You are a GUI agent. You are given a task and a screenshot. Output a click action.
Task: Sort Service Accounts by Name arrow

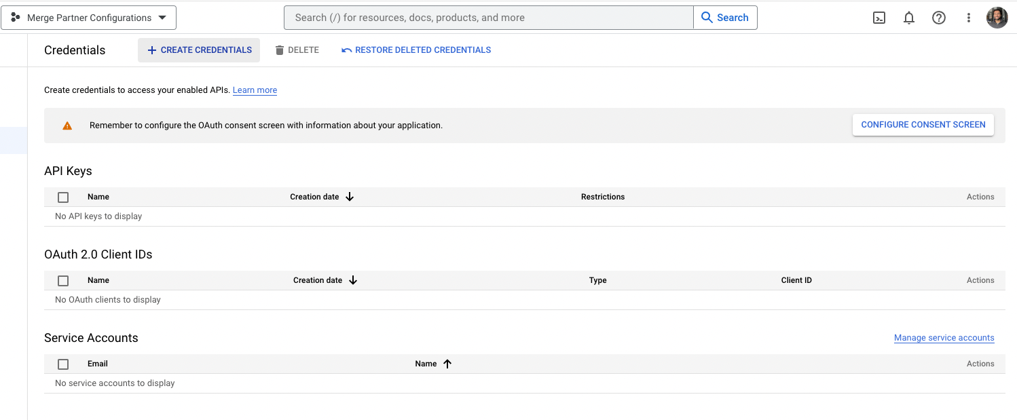click(447, 364)
